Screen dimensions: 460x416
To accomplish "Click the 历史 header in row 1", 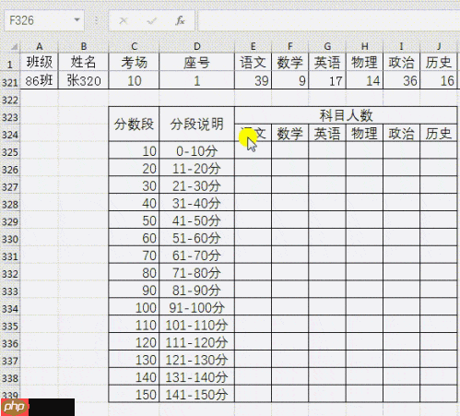I will tap(438, 63).
